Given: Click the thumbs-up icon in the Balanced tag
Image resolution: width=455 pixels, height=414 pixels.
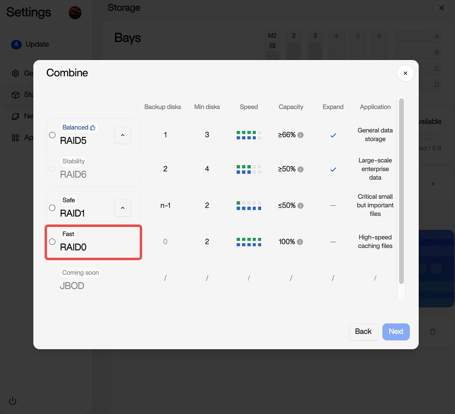Looking at the screenshot, I should (x=93, y=128).
